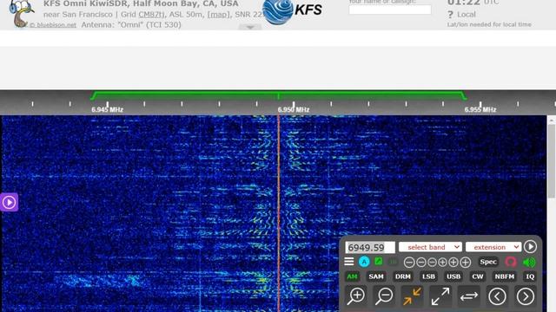Click the name or callsign input field
Viewport: 556px width, 312px height.
(x=390, y=10)
